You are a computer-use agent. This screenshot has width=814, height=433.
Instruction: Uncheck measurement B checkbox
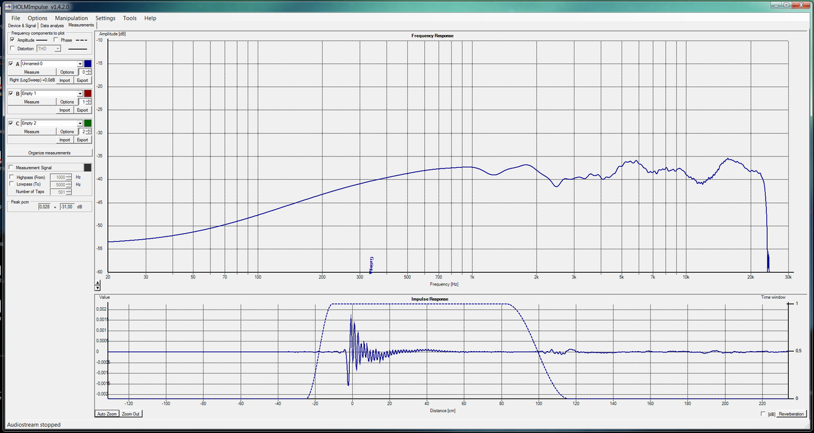(11, 93)
